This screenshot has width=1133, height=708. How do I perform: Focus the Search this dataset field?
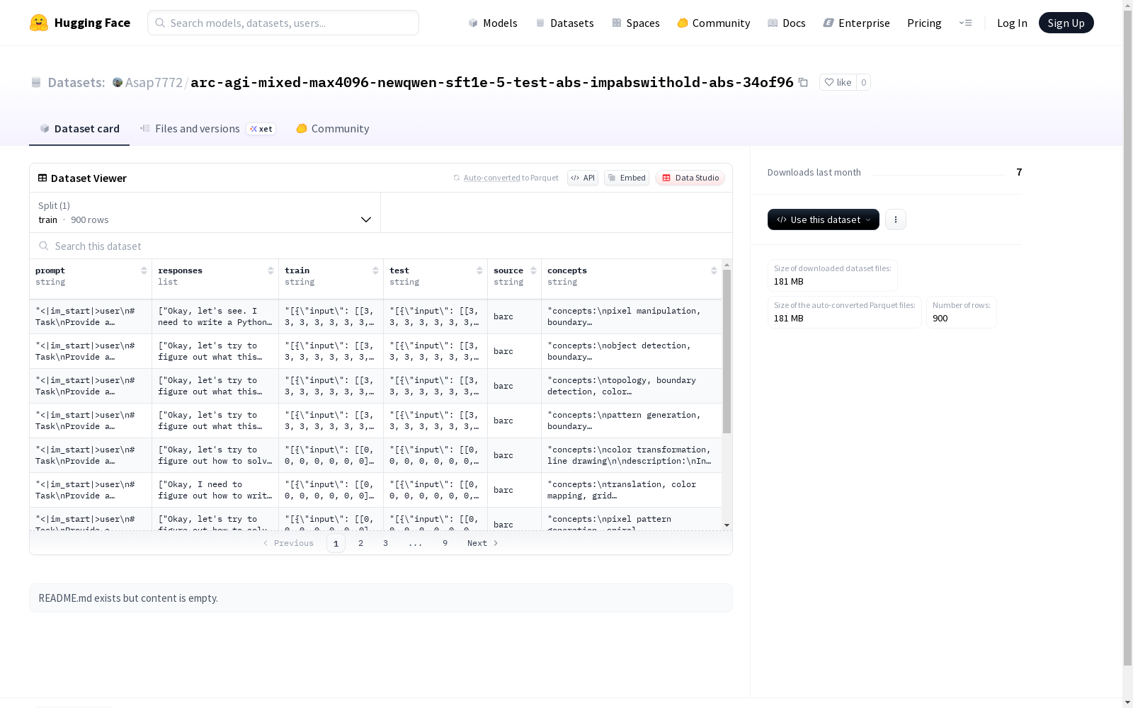click(x=381, y=246)
